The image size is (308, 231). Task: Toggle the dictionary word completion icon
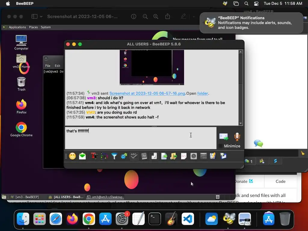[144, 156]
